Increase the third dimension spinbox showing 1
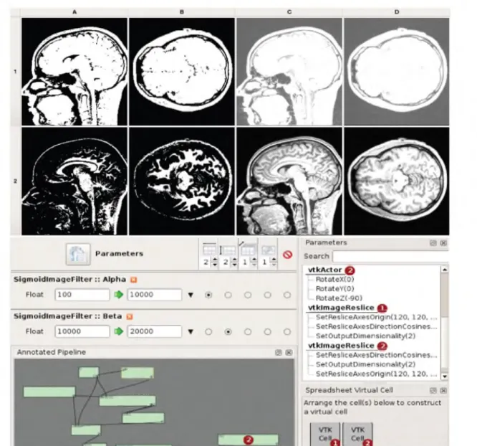 [254, 260]
